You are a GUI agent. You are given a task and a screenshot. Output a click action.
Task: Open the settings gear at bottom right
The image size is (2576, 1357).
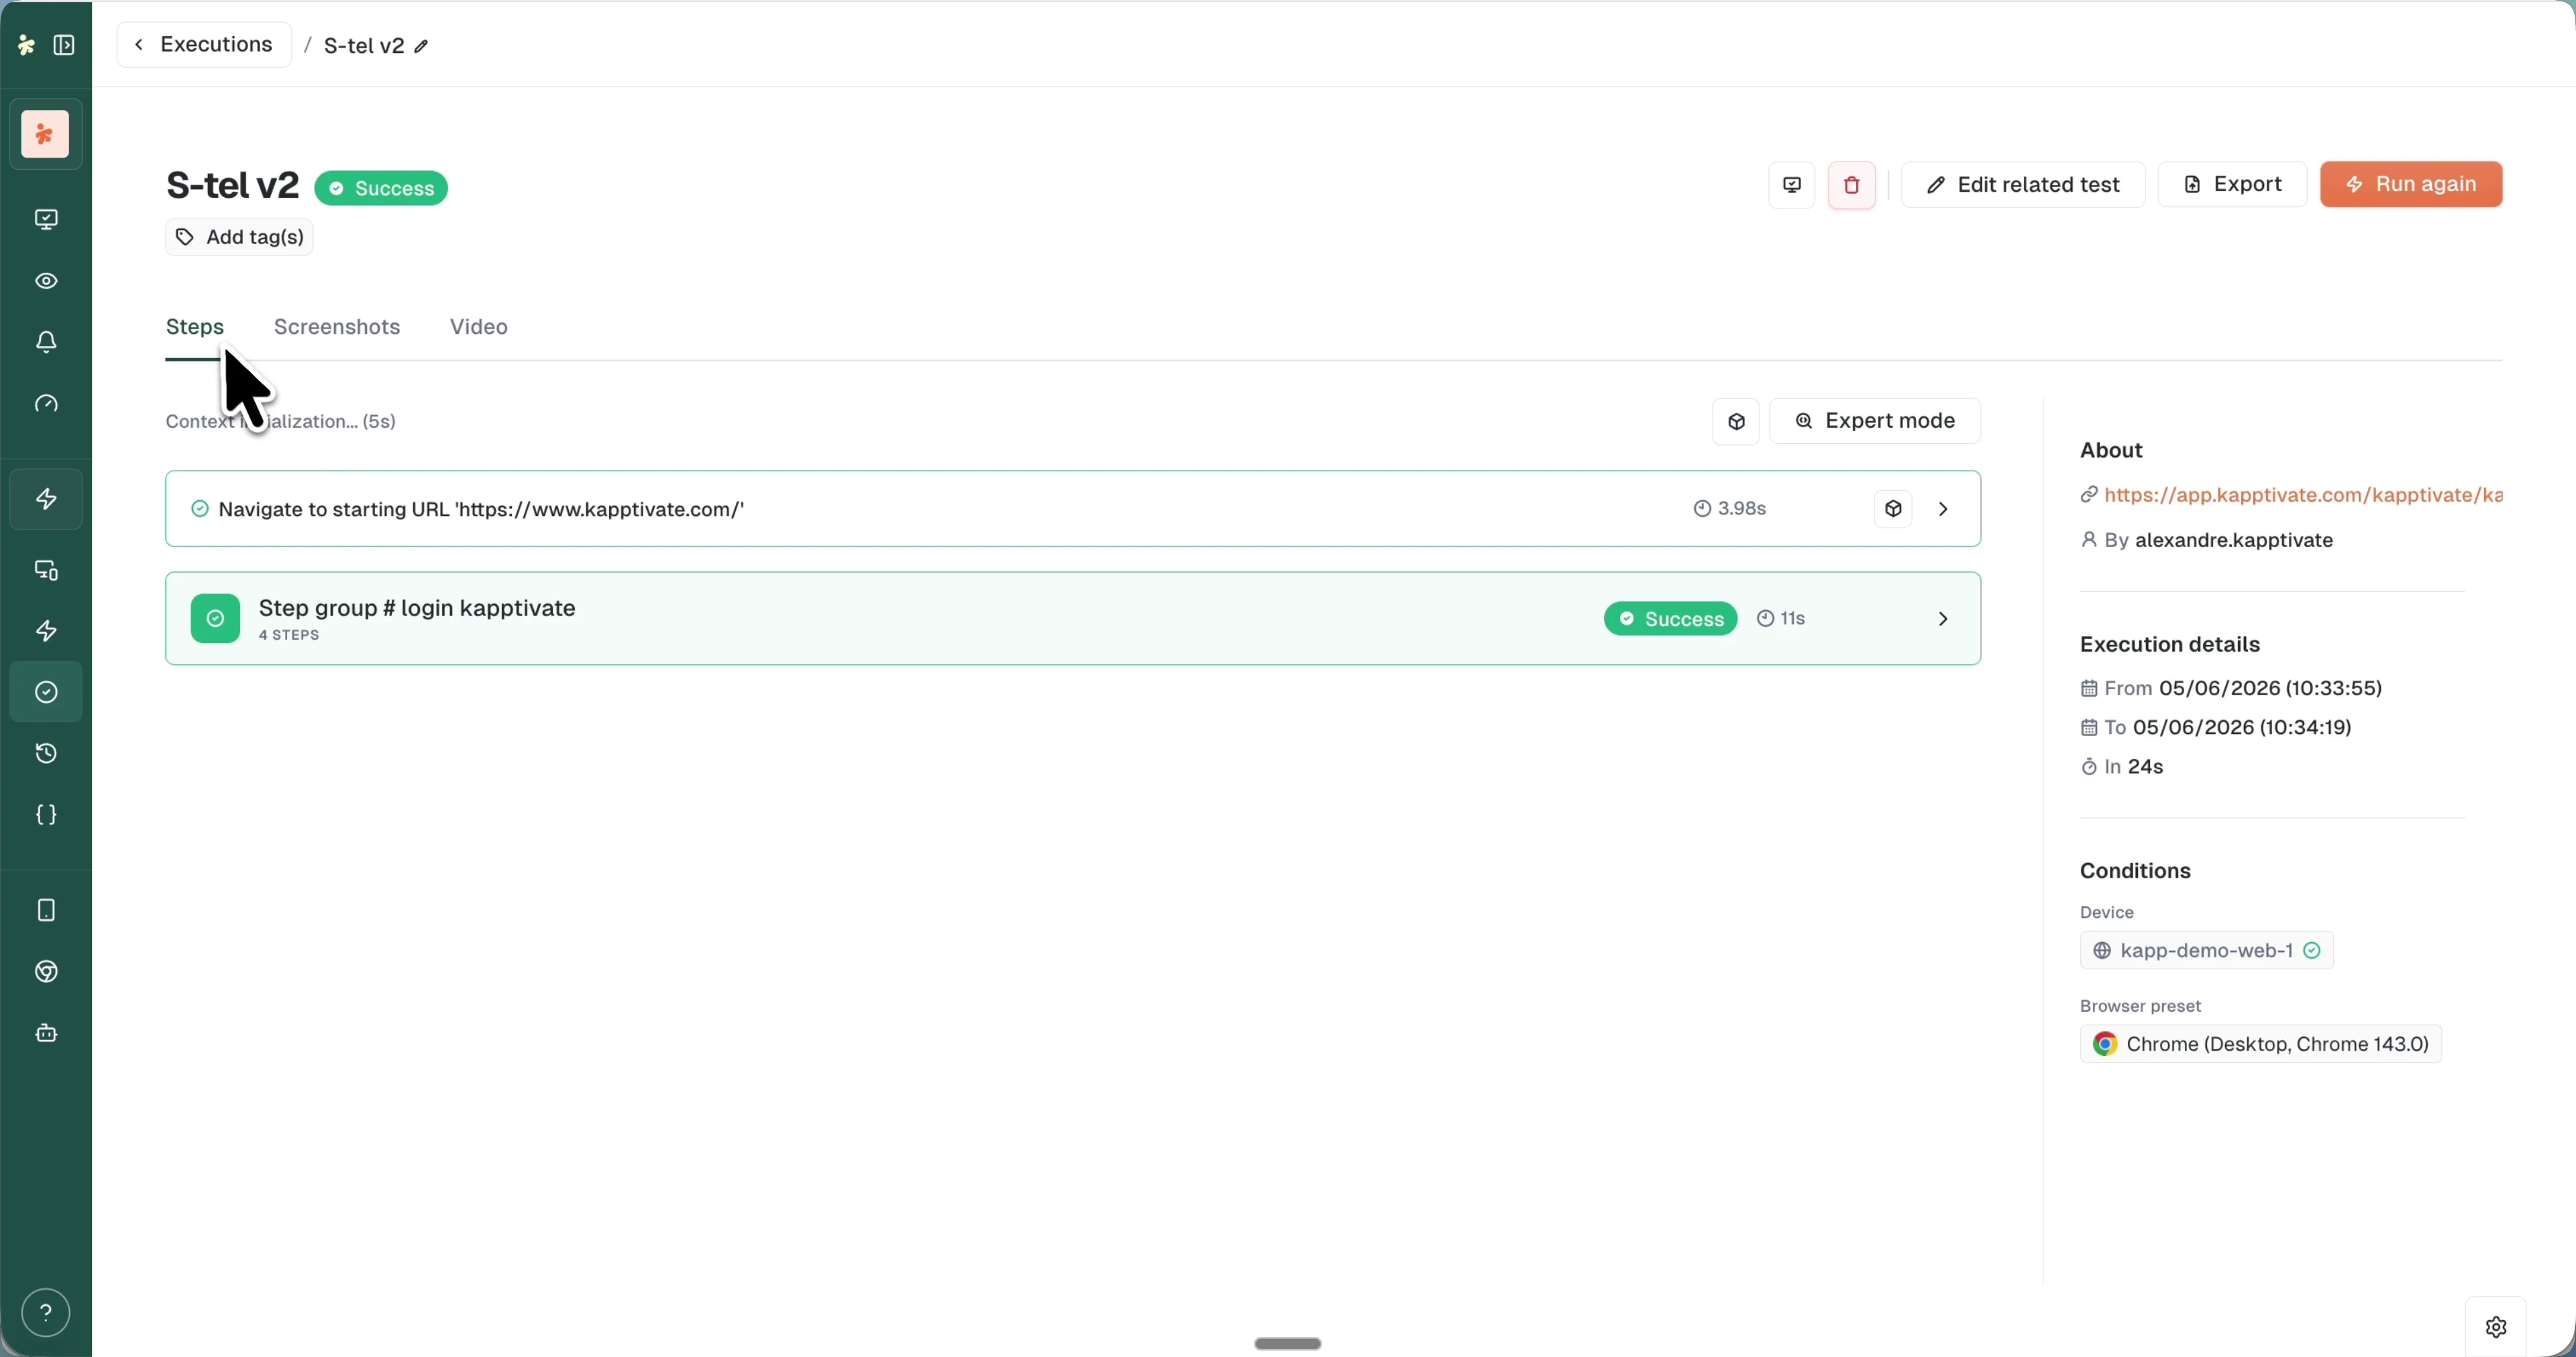pyautogui.click(x=2496, y=1327)
